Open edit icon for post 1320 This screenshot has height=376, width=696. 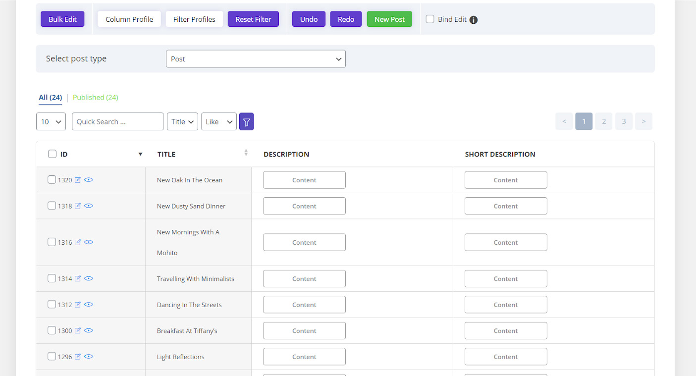point(77,180)
